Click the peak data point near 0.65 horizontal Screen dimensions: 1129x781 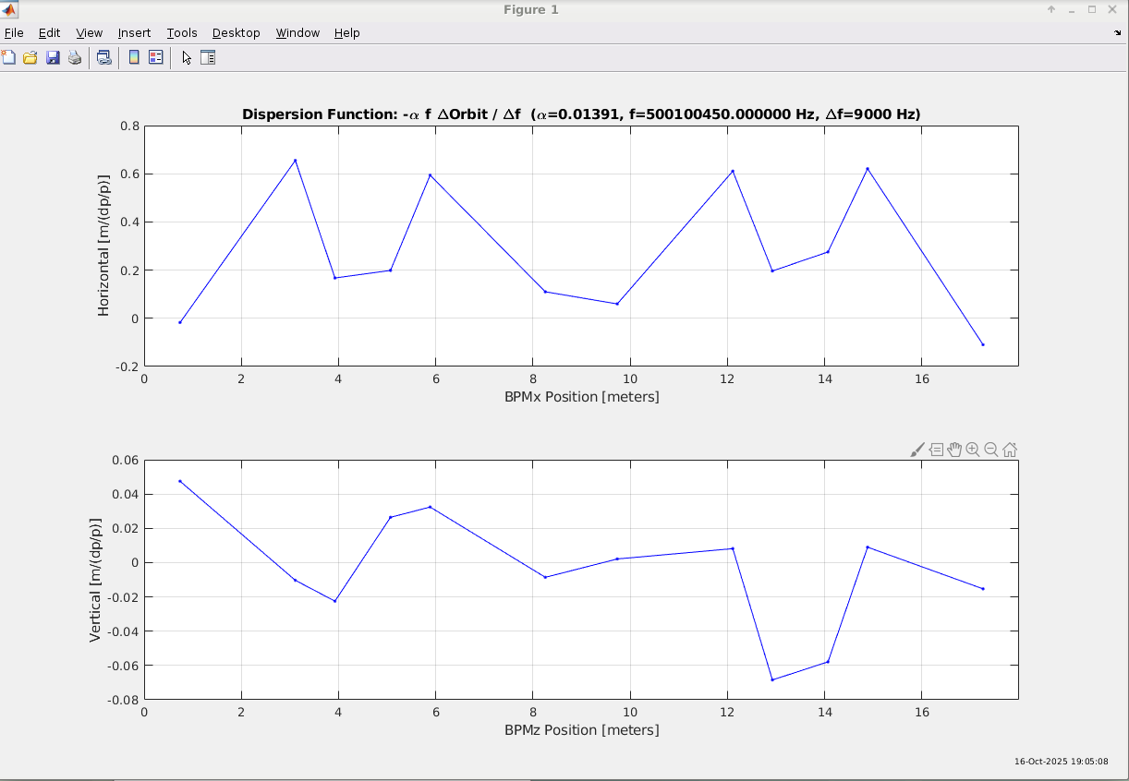296,161
